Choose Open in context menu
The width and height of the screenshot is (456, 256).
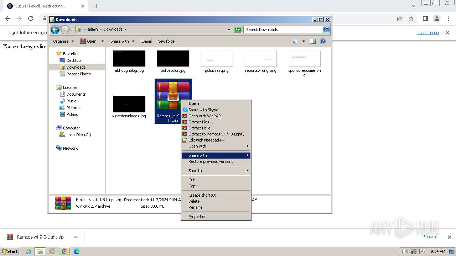[x=216, y=104]
